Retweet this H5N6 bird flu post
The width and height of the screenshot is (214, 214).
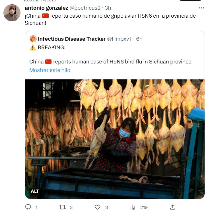(x=62, y=207)
